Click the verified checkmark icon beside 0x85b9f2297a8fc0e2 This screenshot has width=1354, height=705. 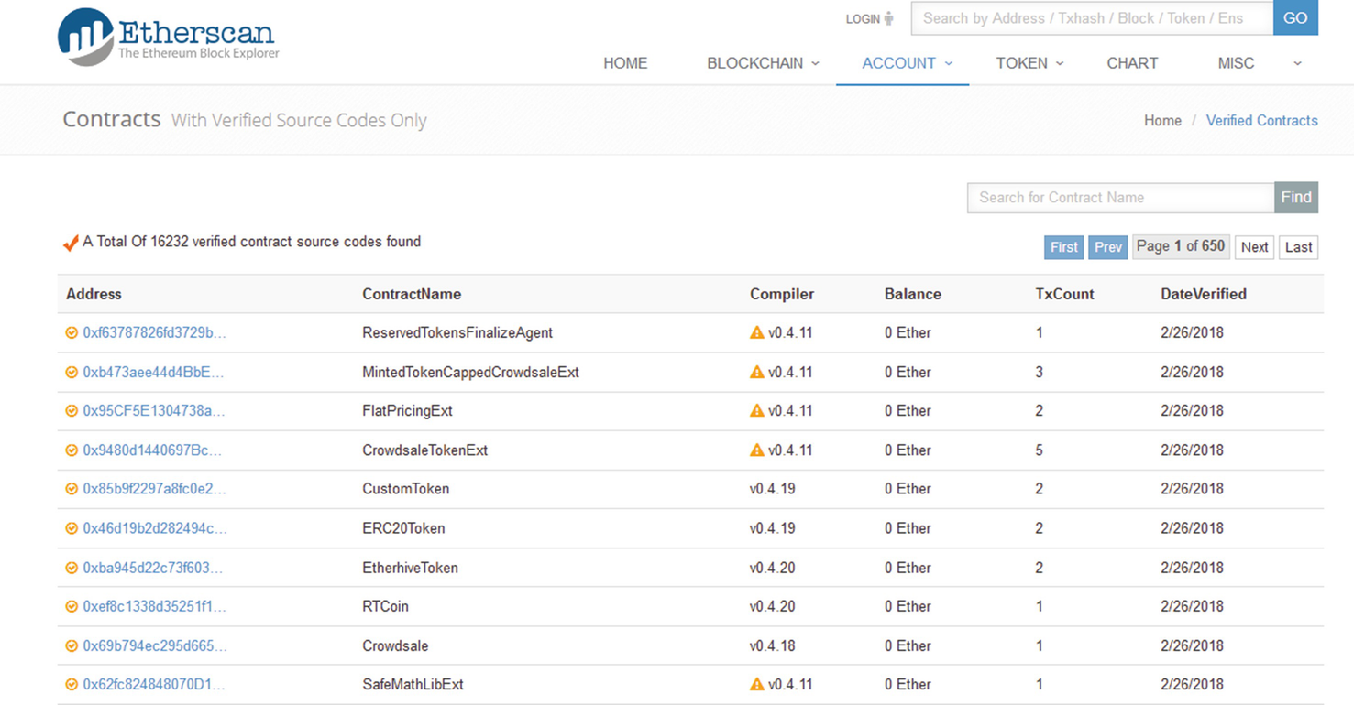point(72,489)
